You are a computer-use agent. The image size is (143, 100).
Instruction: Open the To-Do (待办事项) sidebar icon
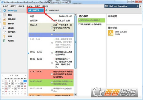pyautogui.click(x=4, y=19)
